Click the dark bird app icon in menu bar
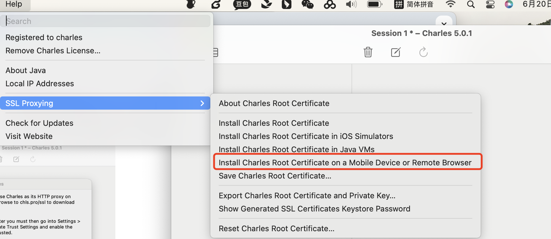This screenshot has width=551, height=239. [287, 4]
